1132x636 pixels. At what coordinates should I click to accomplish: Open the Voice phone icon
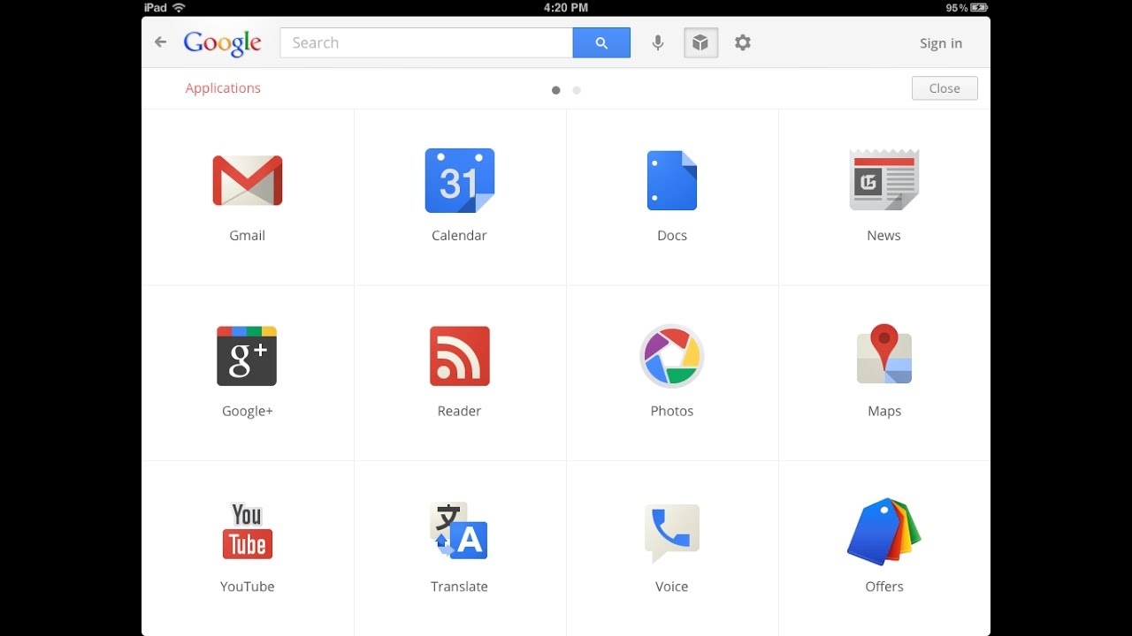click(672, 533)
